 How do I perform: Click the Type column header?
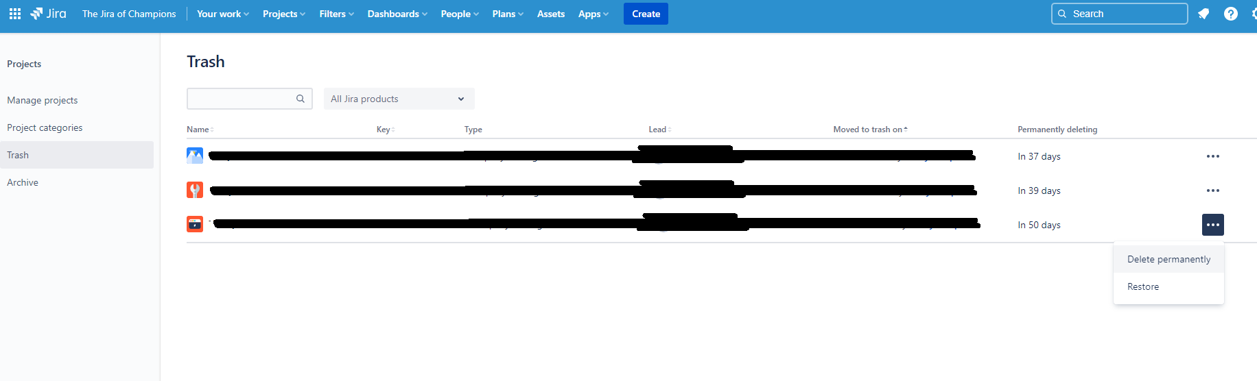click(x=473, y=130)
